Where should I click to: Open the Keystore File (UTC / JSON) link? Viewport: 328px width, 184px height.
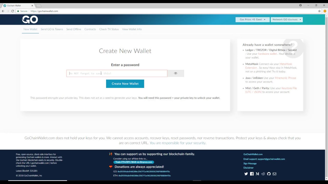[x=271, y=90]
